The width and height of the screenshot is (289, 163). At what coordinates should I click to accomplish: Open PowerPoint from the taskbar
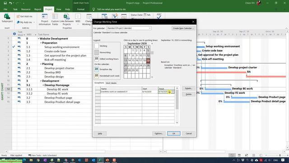click(107, 160)
